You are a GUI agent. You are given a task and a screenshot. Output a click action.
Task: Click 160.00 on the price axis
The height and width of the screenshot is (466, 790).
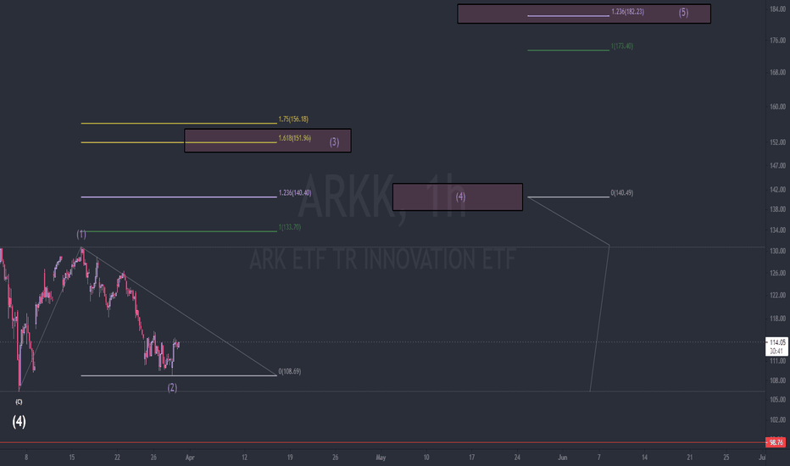[x=778, y=107]
